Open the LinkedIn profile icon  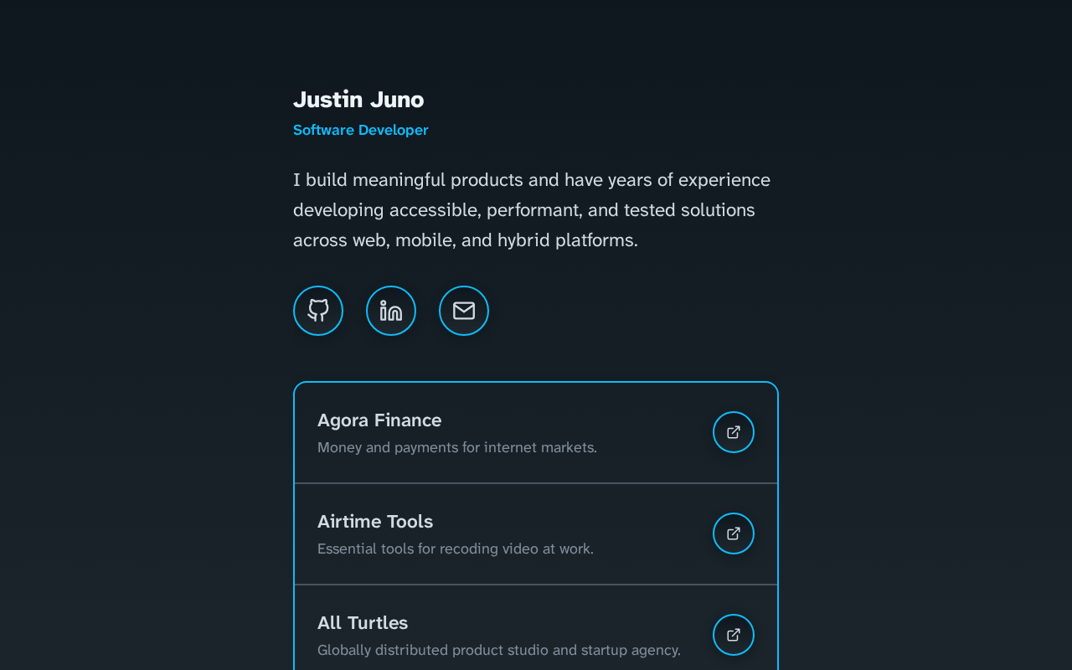click(x=391, y=311)
